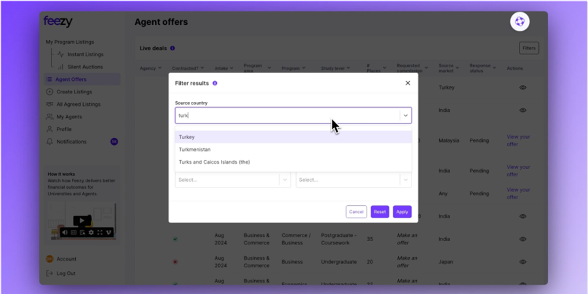Click the Malaysia source market cell
The image size is (588, 294).
(449, 140)
